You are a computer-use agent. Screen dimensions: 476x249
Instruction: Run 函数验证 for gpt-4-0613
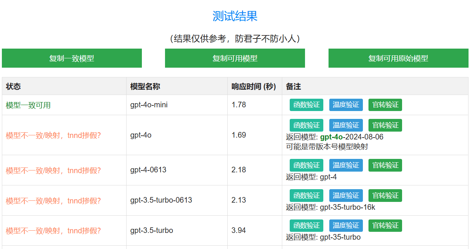(307, 165)
